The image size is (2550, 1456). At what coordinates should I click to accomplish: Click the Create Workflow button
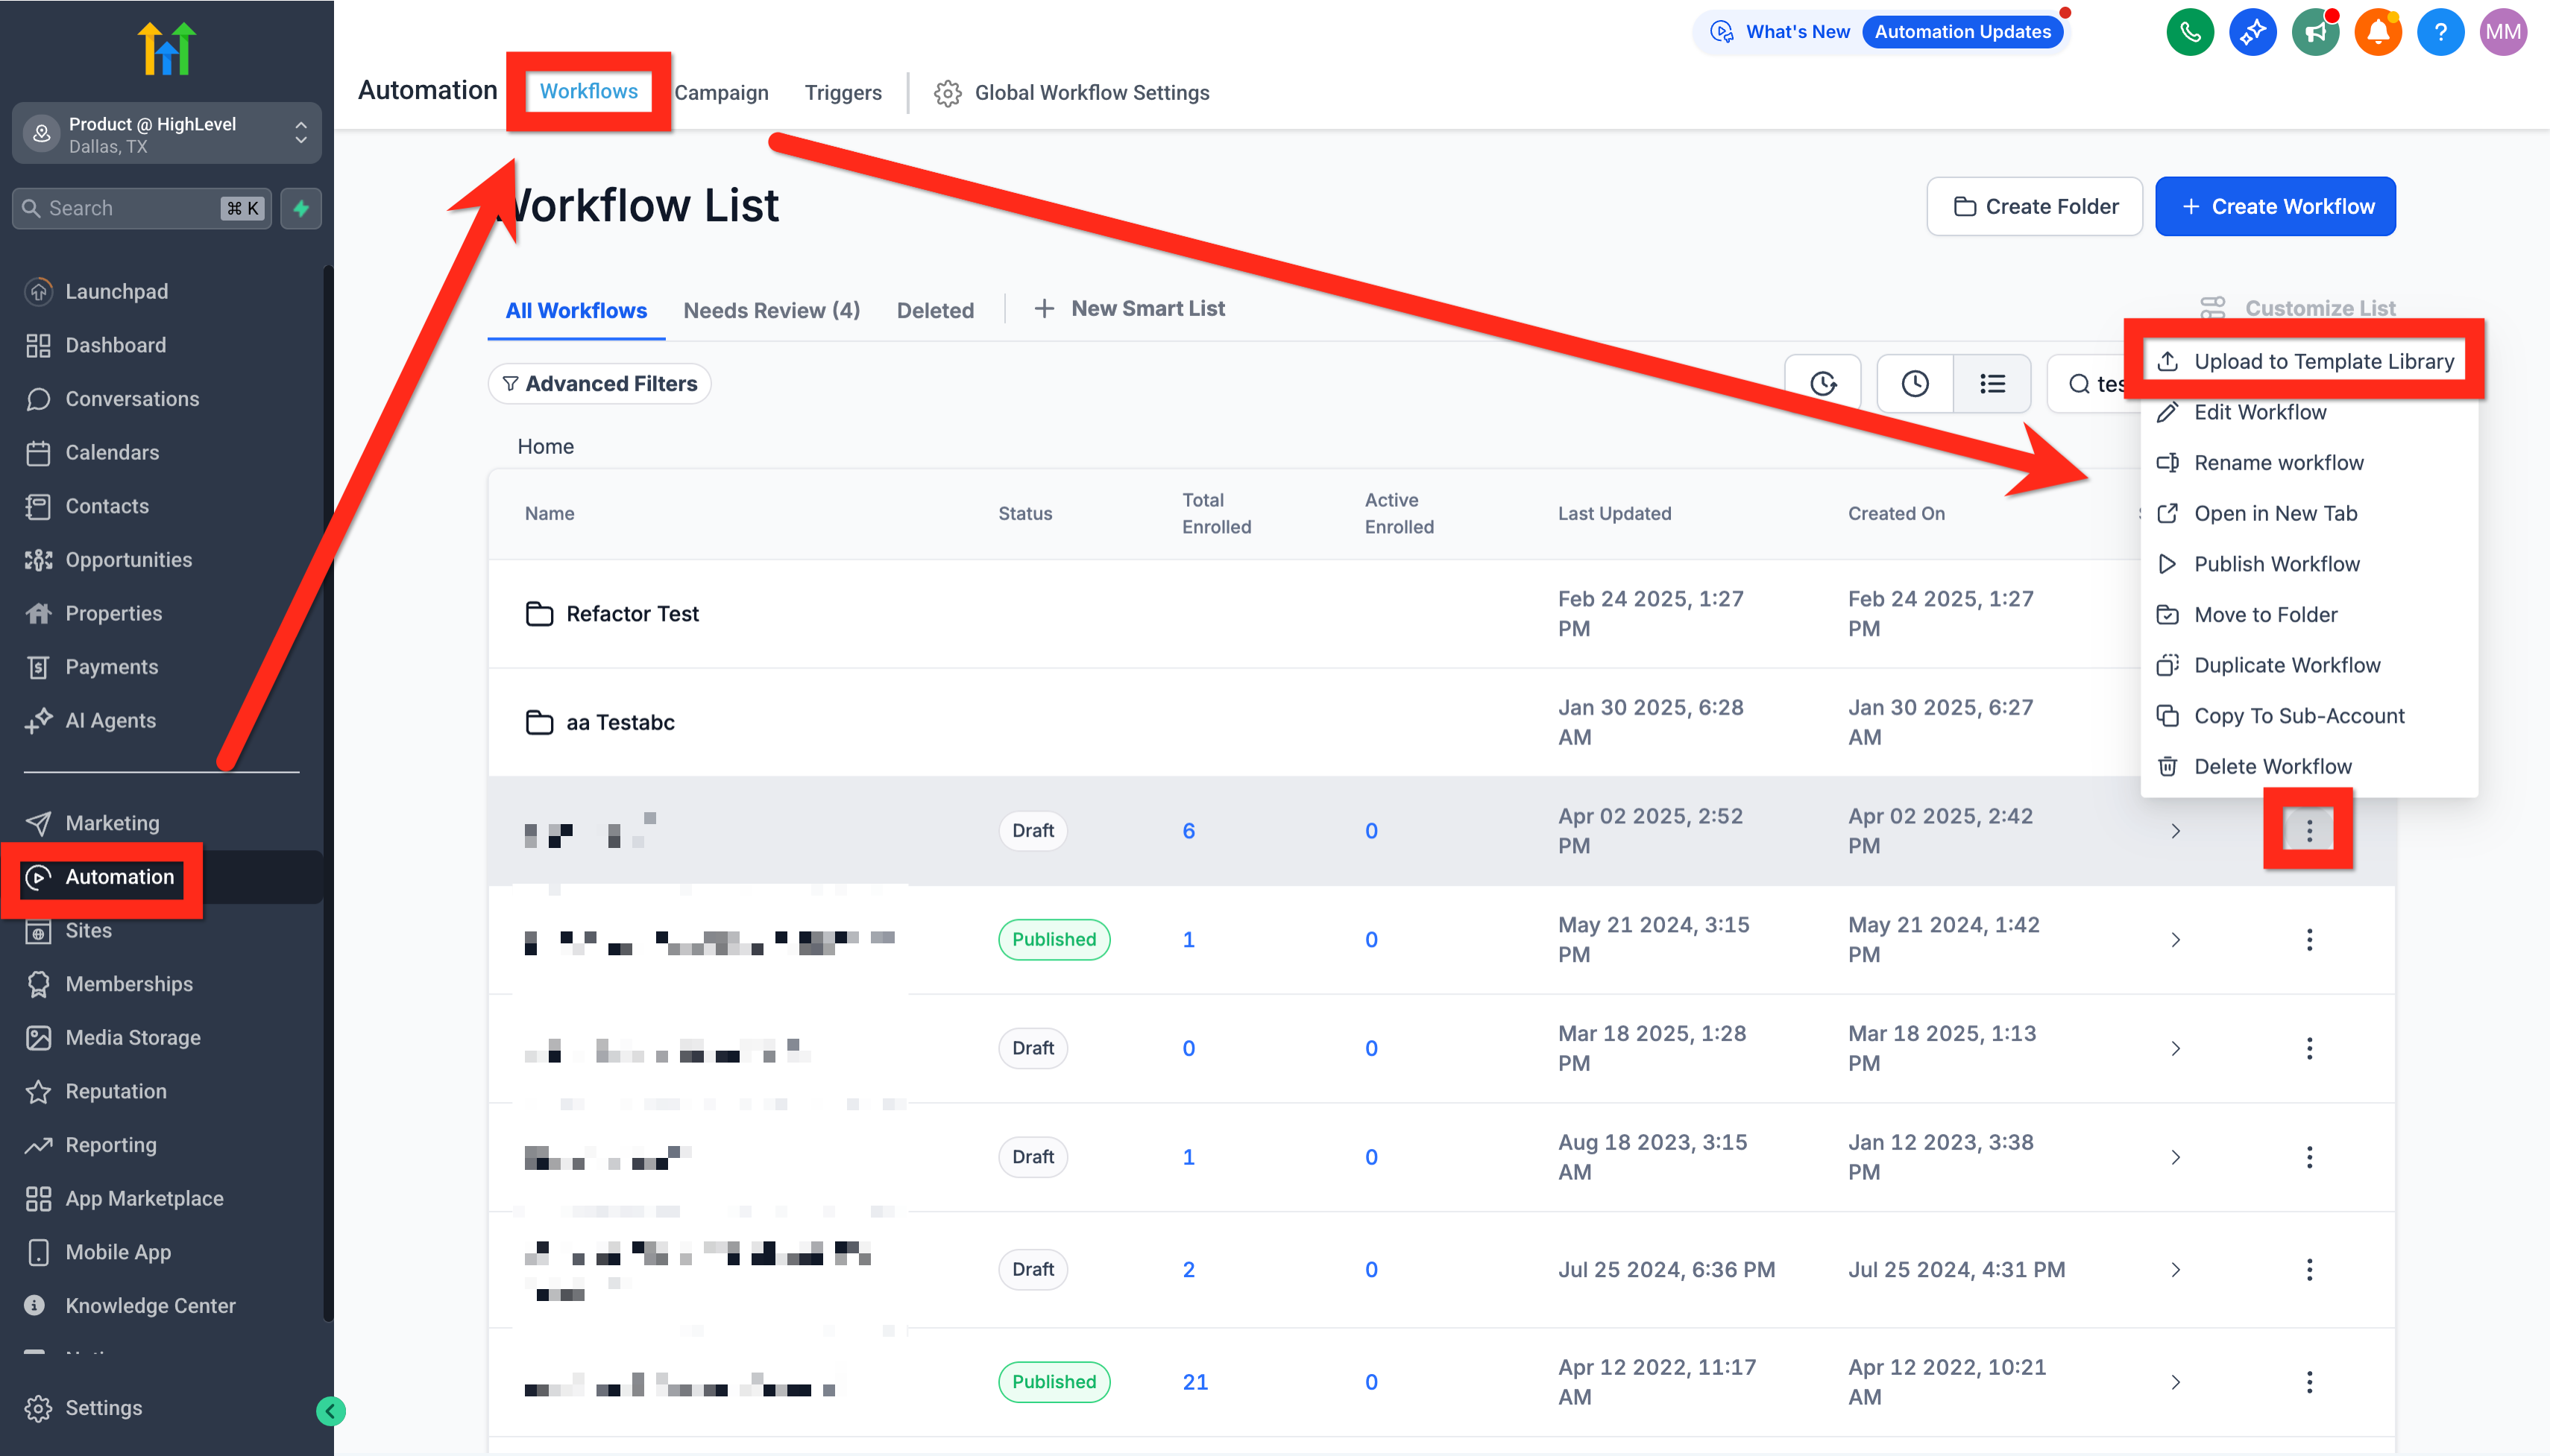coord(2275,207)
